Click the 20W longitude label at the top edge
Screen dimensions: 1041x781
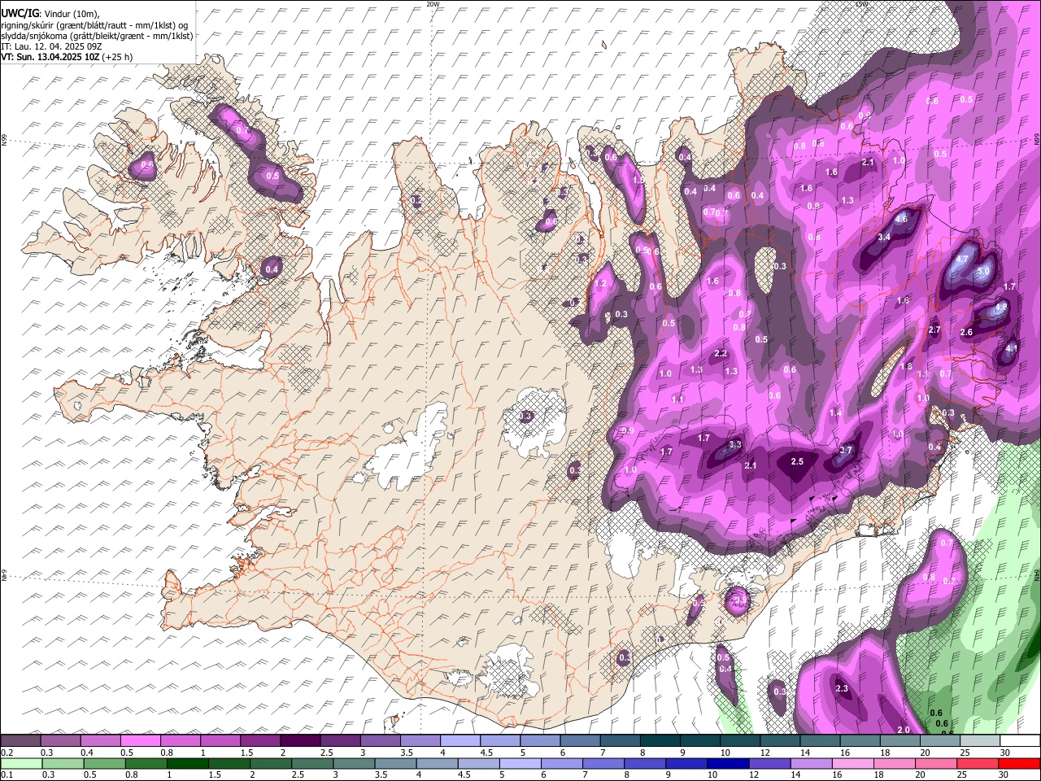433,4
